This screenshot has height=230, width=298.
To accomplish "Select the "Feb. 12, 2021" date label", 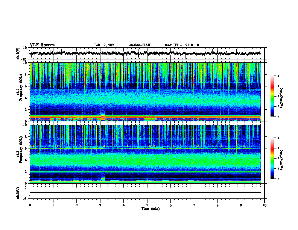I will (105, 45).
